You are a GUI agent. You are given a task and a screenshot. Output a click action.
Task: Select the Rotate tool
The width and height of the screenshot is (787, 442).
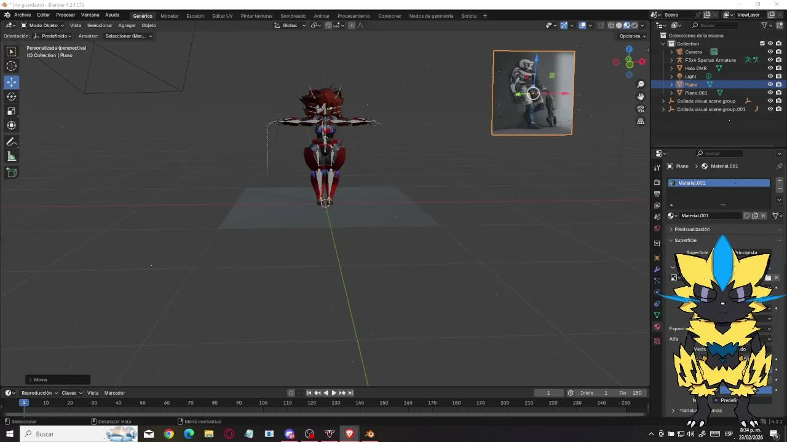pyautogui.click(x=11, y=96)
